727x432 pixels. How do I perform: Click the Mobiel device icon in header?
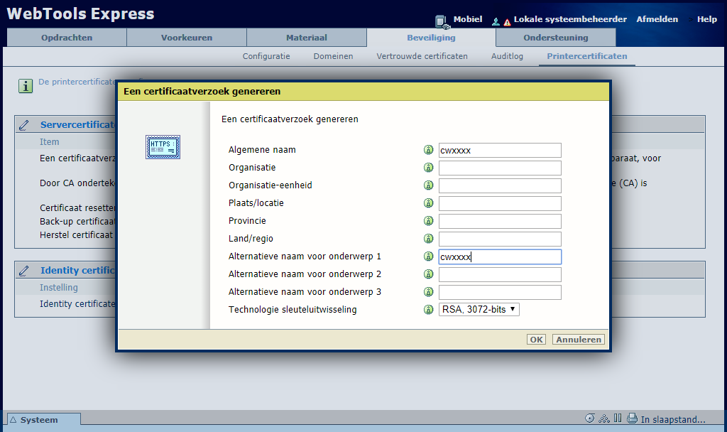442,21
